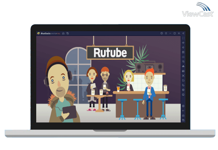The image size is (218, 150).
Task: Open the help question mark icon
Action: click(162, 33)
